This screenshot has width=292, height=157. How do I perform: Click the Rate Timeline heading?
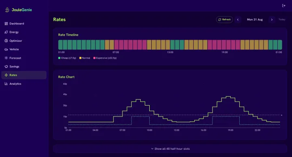click(x=68, y=35)
